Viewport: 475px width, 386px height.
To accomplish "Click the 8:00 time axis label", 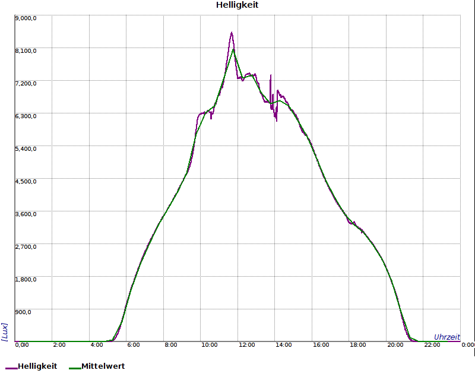I will tap(171, 345).
